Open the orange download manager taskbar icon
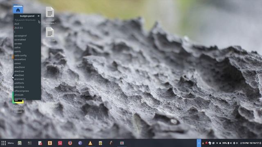This screenshot has height=147, width=262. tap(50, 143)
